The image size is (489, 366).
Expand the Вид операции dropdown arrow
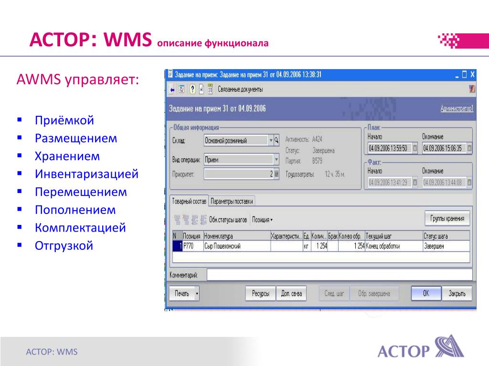pos(276,159)
